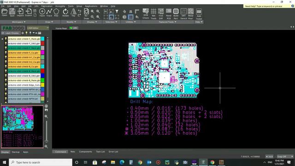The height and width of the screenshot is (166, 295).
Task: Open the Task List tab
Action: [x=100, y=152]
